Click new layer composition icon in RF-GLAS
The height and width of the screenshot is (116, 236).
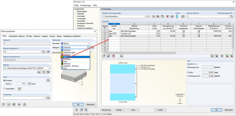pyautogui.click(x=153, y=16)
